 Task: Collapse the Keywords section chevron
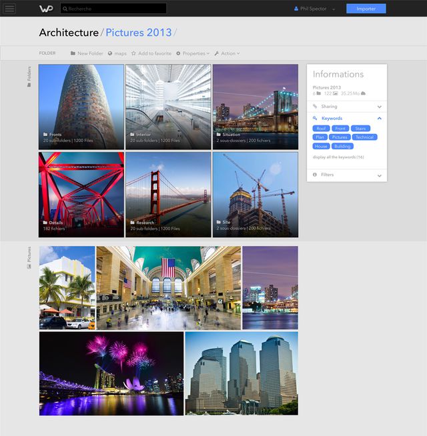379,119
